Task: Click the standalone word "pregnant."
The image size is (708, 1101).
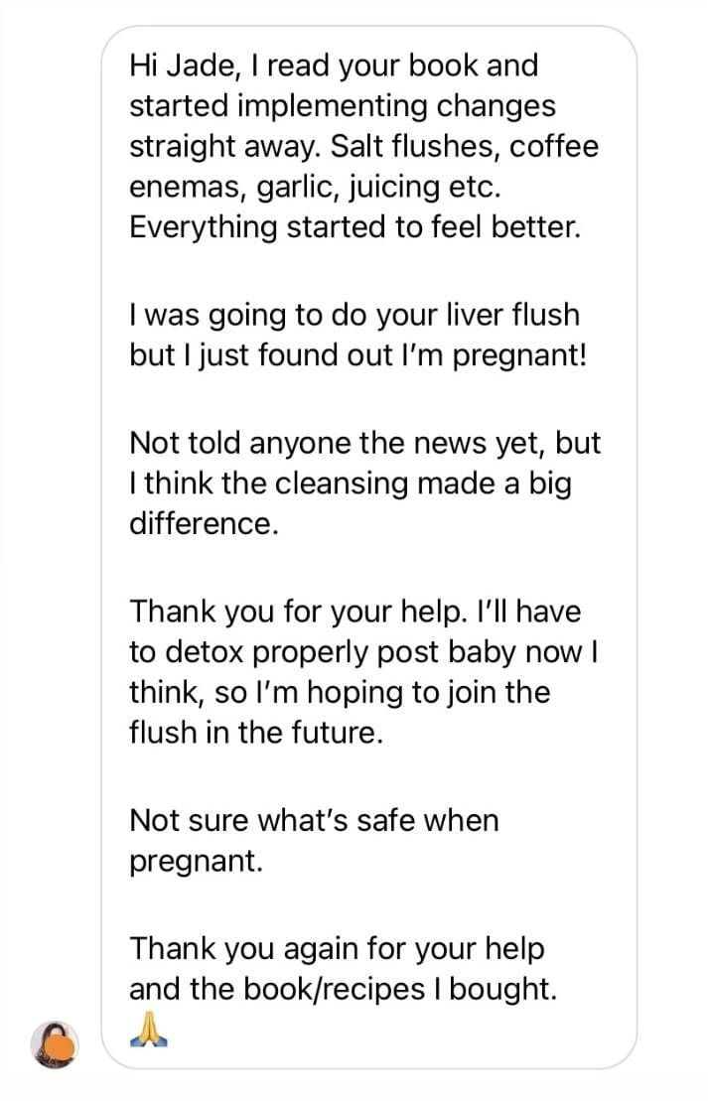Action: (x=197, y=862)
